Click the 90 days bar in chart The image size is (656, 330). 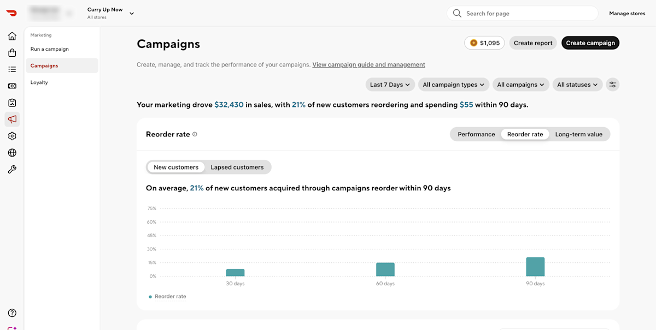point(535,267)
